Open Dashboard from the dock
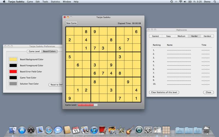Viewport: 219px width, 137px height. pos(31,130)
